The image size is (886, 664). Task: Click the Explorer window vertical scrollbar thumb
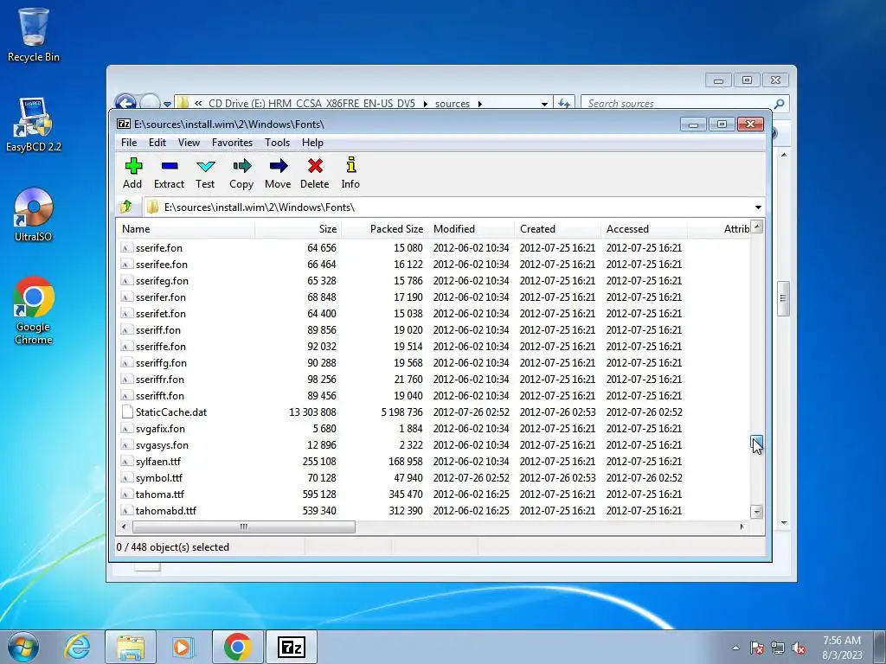[x=783, y=298]
